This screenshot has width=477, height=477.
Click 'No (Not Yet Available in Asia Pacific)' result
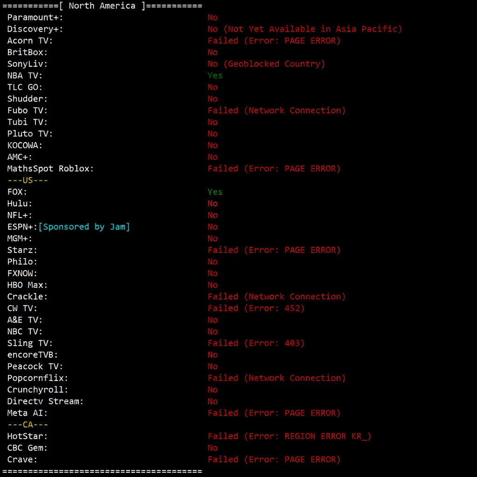pyautogui.click(x=305, y=29)
